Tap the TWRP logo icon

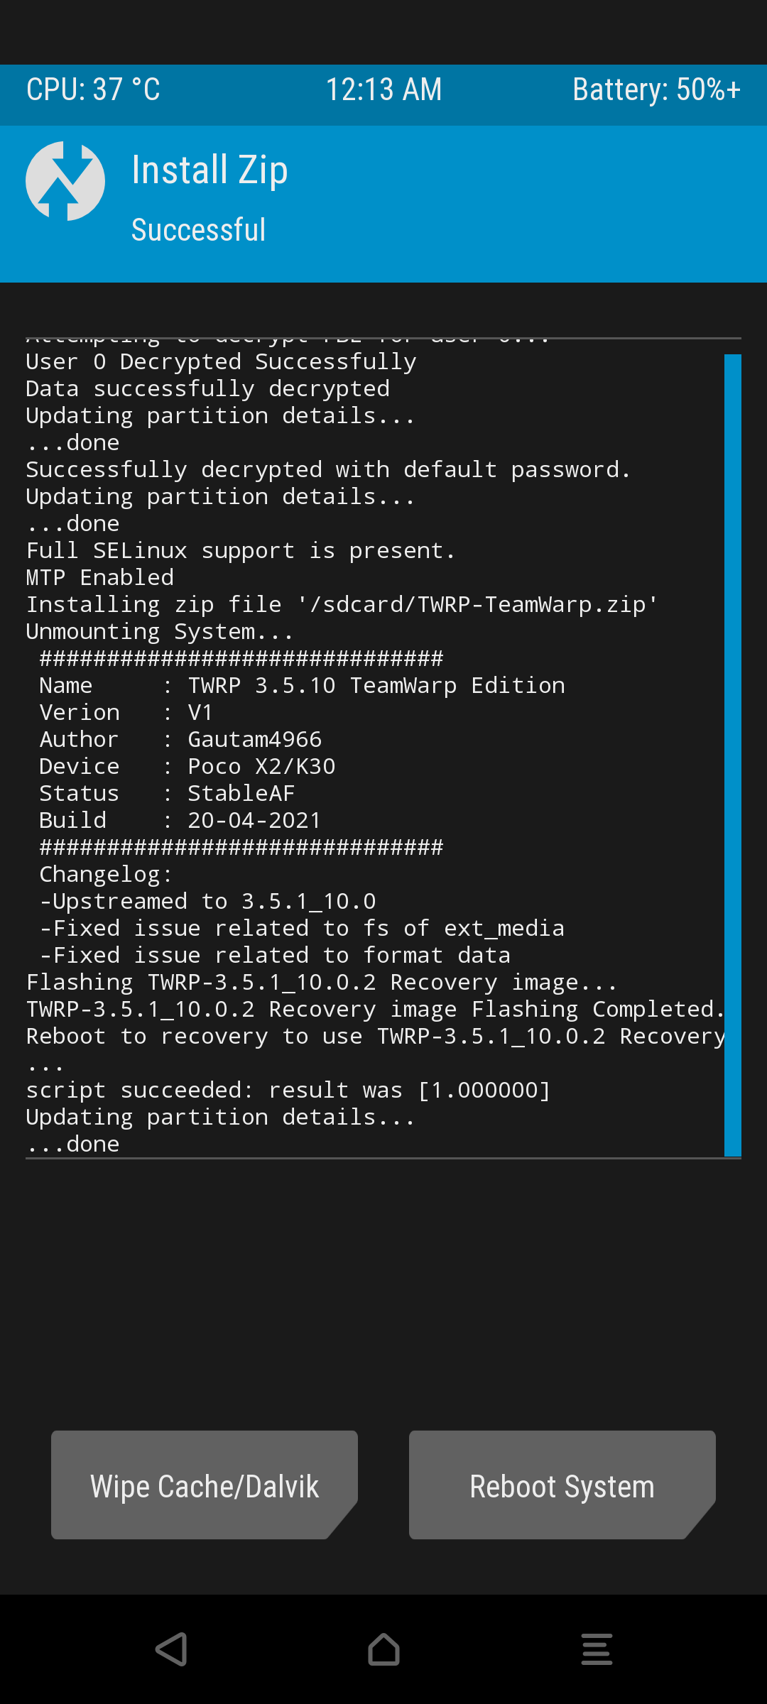[65, 181]
